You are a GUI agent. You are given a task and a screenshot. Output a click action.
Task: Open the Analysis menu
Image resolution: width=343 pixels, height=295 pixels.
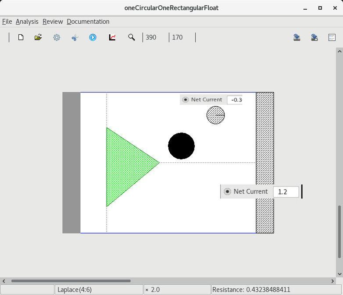coord(27,22)
